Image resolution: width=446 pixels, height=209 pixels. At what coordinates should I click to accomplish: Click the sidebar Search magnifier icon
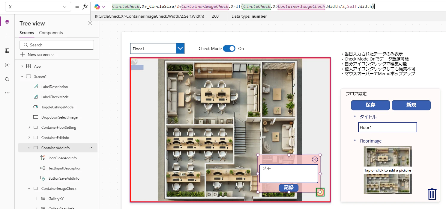point(7,79)
